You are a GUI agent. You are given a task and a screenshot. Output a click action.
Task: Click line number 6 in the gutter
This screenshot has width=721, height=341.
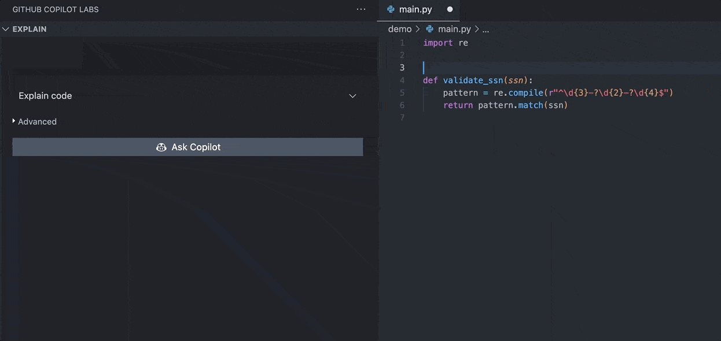point(402,105)
